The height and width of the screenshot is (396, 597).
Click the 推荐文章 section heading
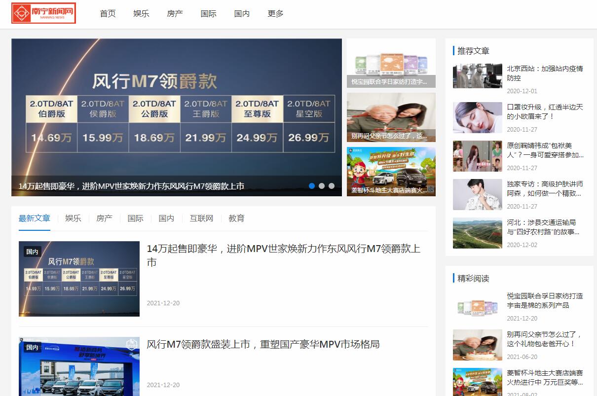[474, 51]
